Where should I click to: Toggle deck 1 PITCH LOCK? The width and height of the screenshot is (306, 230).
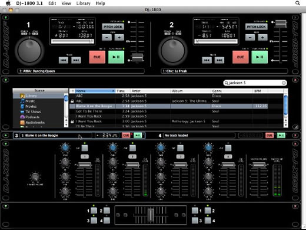[113, 27]
